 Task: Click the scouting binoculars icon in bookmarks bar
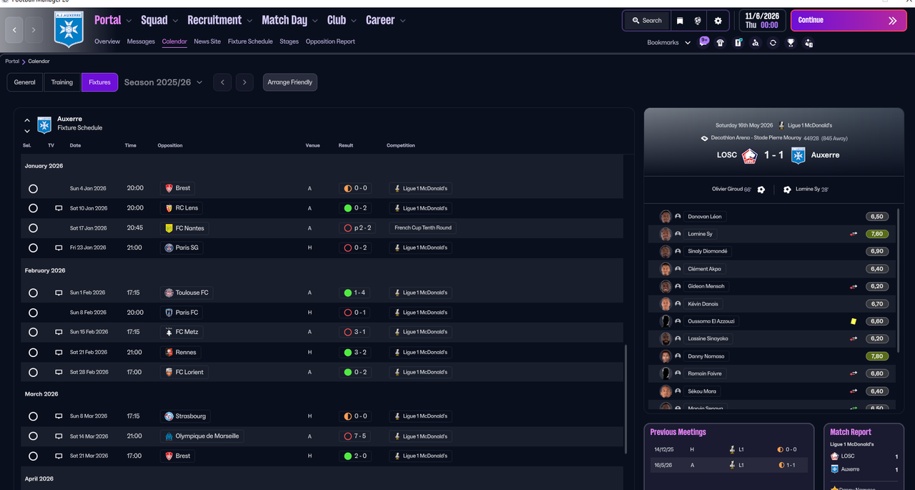click(756, 42)
